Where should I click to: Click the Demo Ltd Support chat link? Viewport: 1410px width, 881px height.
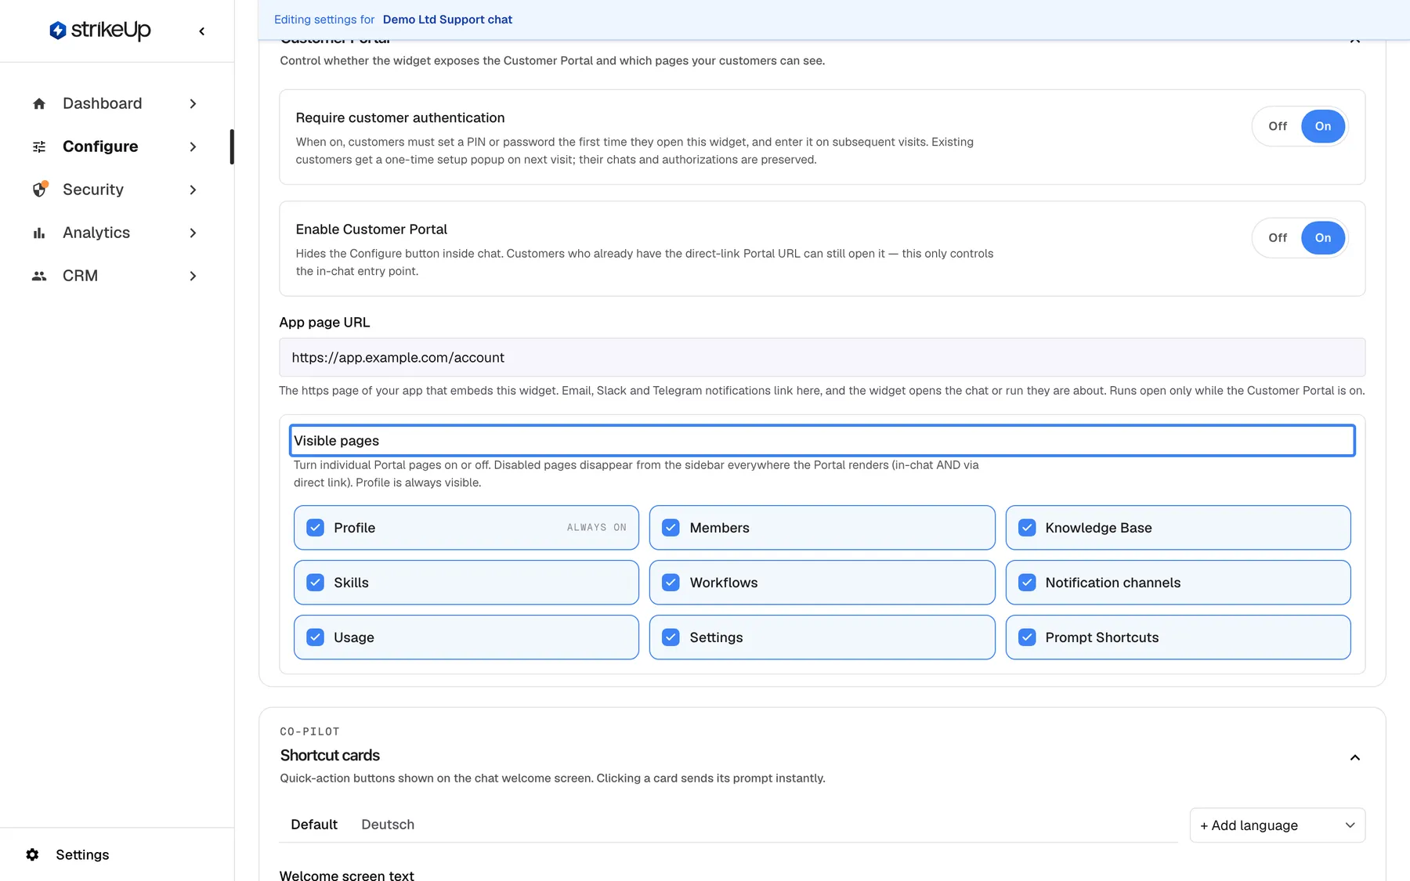point(447,20)
